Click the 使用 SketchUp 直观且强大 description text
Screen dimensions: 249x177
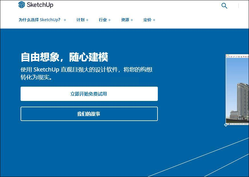86,73
